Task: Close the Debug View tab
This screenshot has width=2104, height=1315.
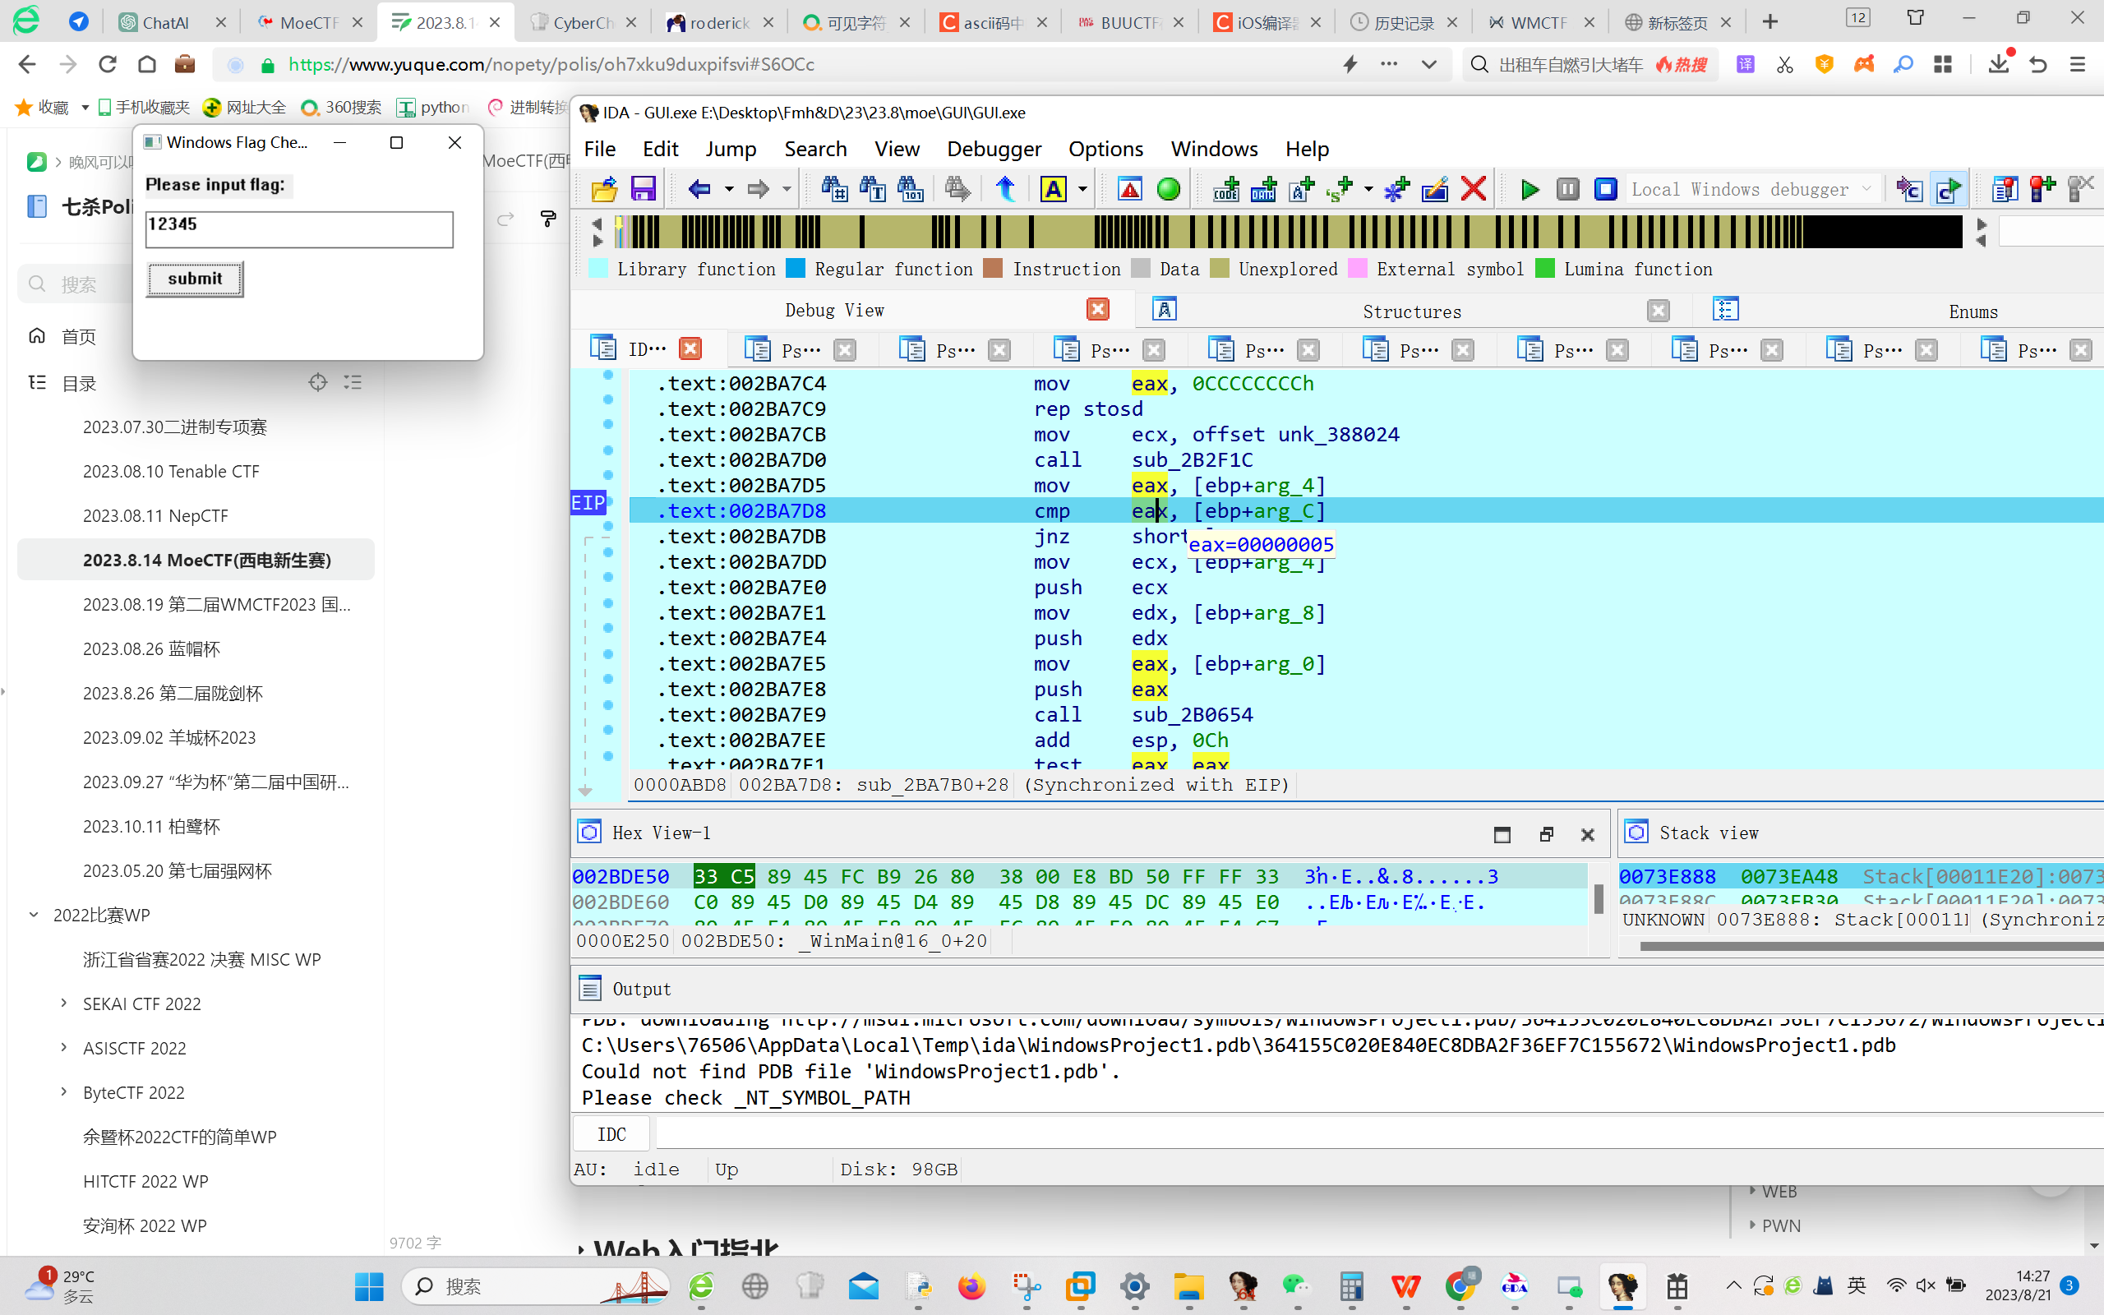Action: (x=1097, y=310)
